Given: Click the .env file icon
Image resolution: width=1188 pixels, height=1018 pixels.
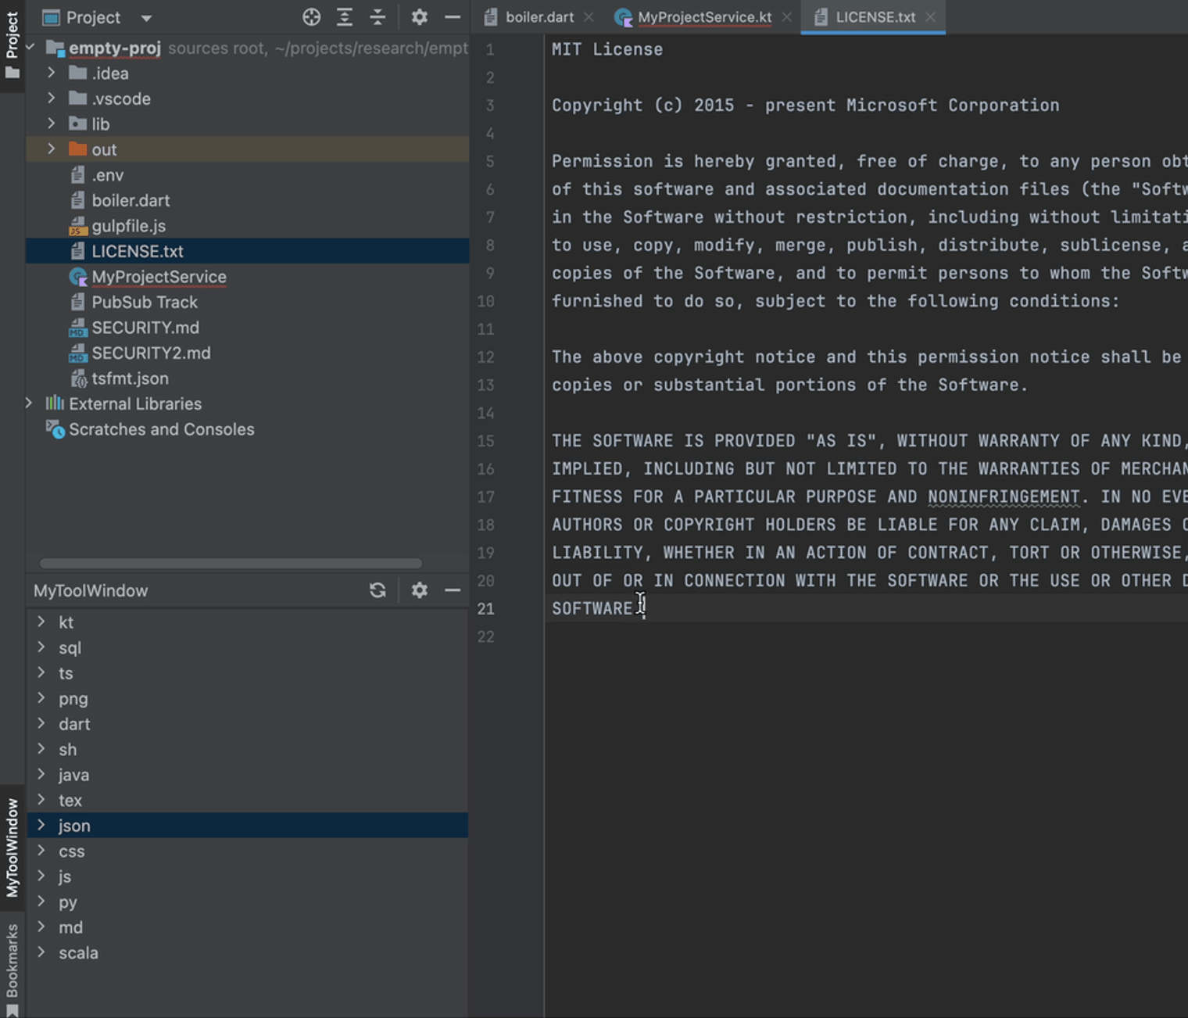Looking at the screenshot, I should 77,175.
